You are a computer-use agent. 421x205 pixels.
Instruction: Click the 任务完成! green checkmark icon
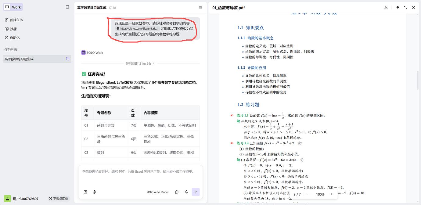(84, 74)
